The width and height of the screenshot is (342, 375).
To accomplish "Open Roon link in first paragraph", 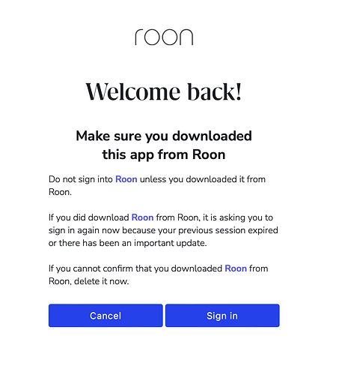I will click(126, 179).
